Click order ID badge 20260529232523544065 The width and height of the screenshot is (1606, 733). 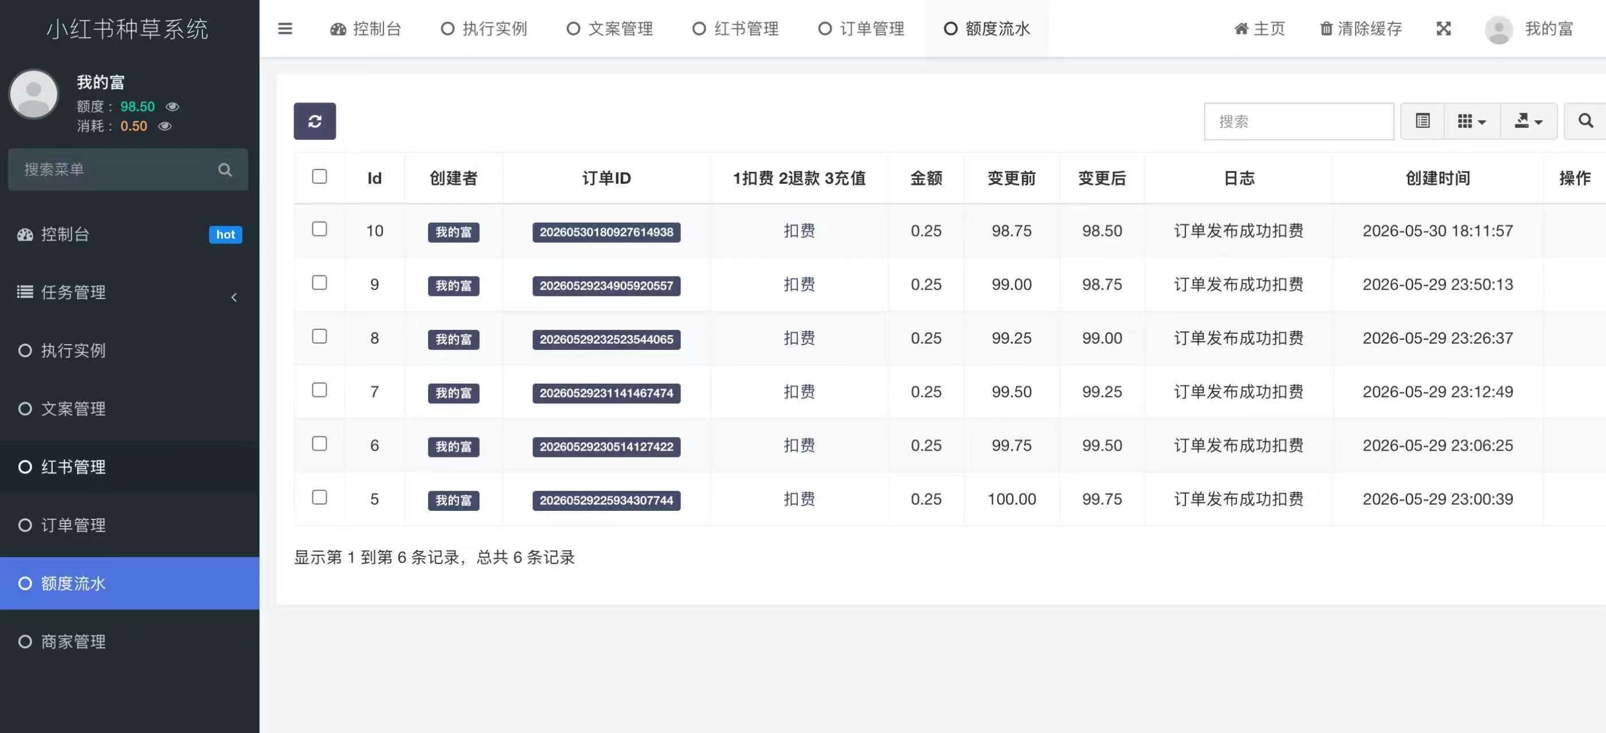606,339
